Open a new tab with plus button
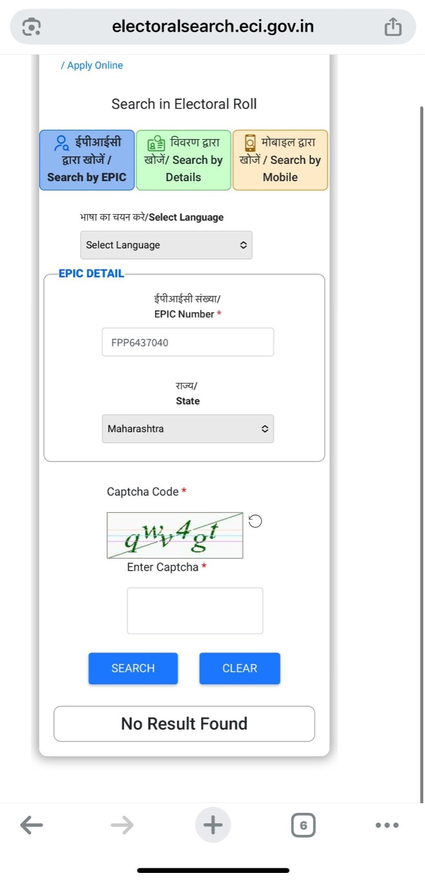425x881 pixels. pos(212,825)
